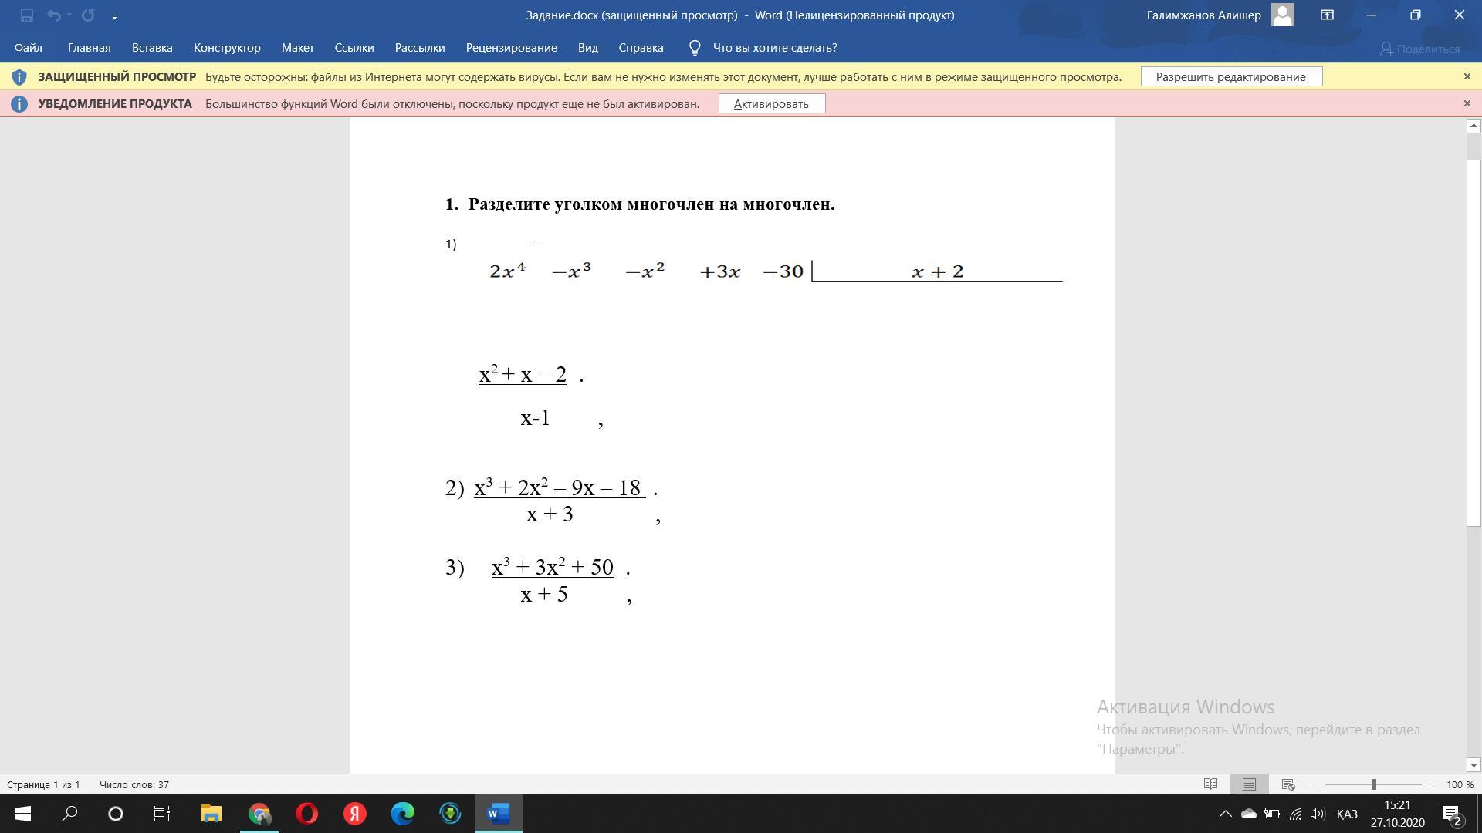Open Google Chrome from taskbar
The height and width of the screenshot is (833, 1482).
click(x=259, y=814)
